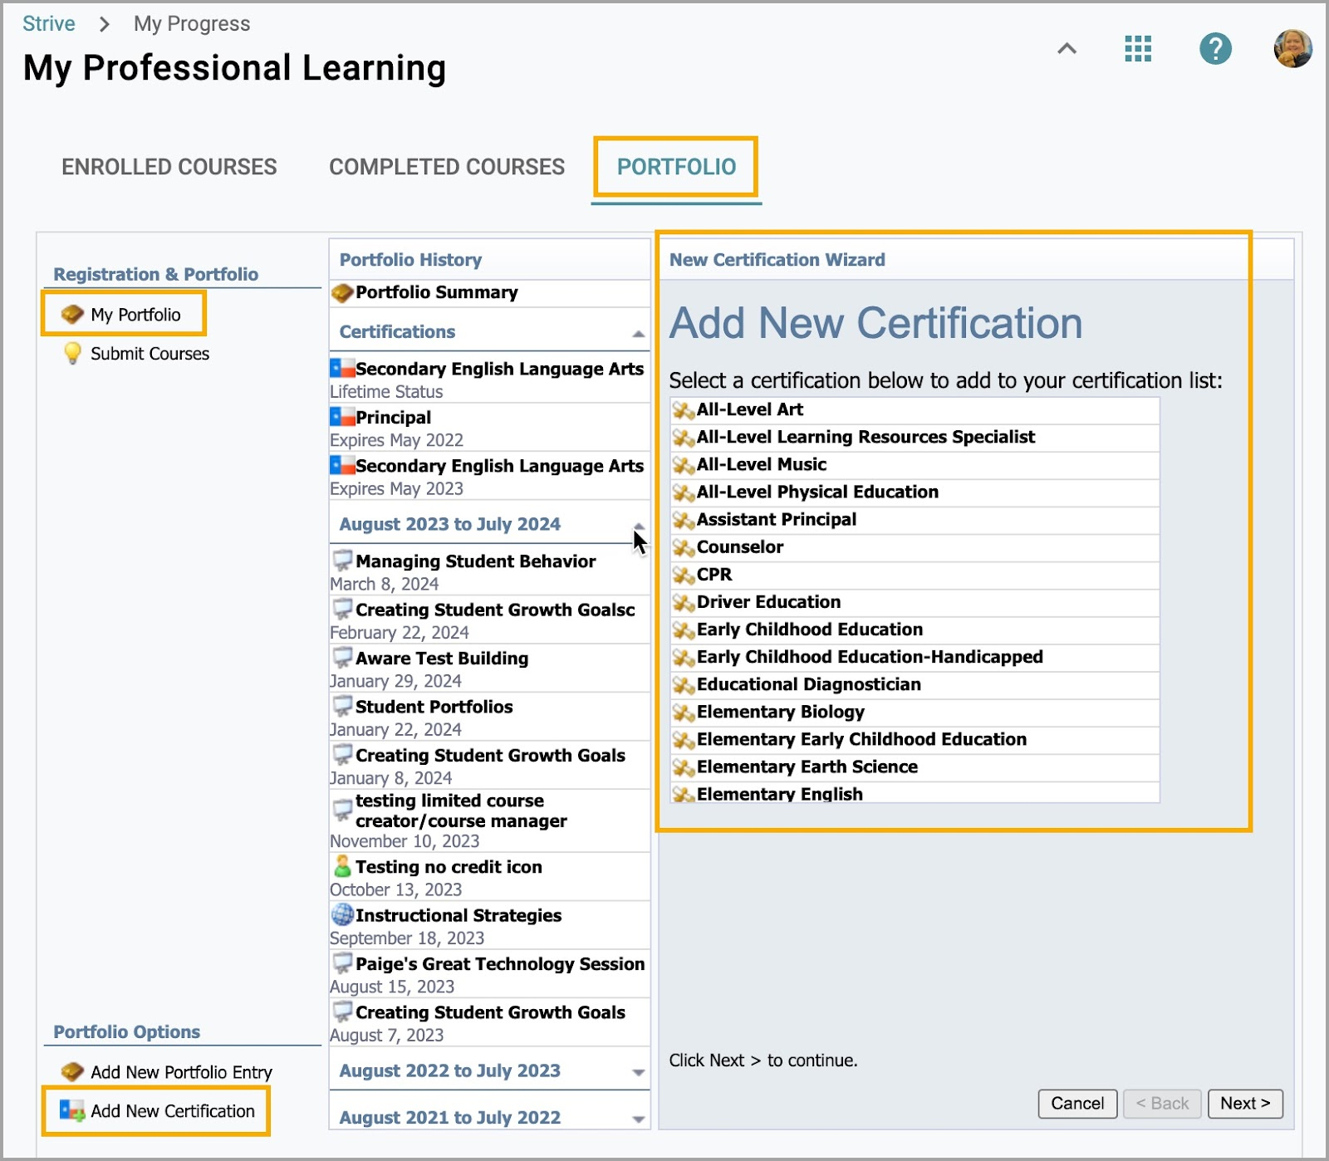
Task: Select the Principal certification entry
Action: pos(393,417)
